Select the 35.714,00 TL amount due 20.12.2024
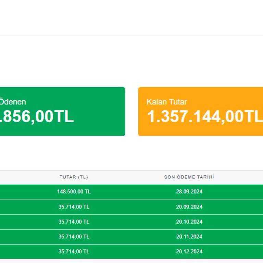The height and width of the screenshot is (263, 263). 74,251
